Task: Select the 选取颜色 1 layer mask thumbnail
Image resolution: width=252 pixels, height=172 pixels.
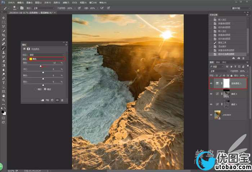Action: tap(226, 83)
